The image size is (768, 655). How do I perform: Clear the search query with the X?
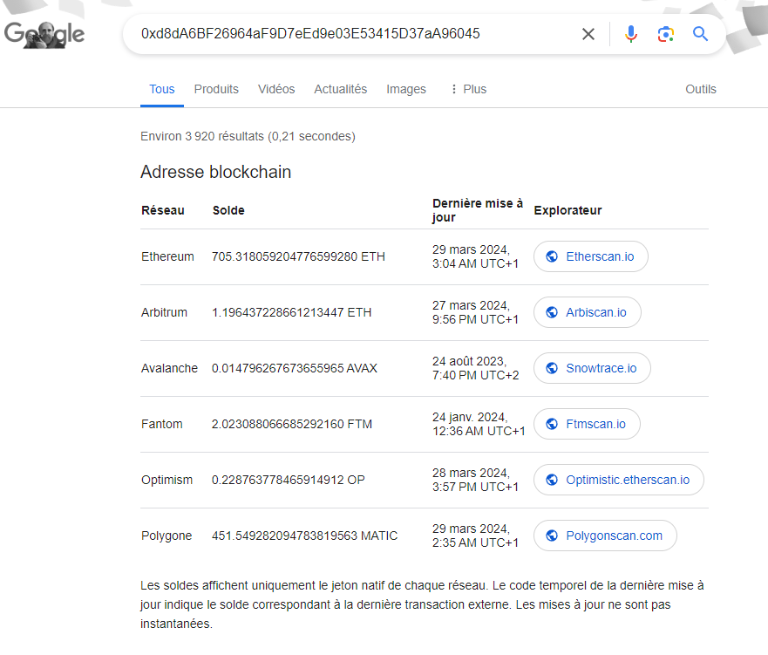[x=588, y=33]
